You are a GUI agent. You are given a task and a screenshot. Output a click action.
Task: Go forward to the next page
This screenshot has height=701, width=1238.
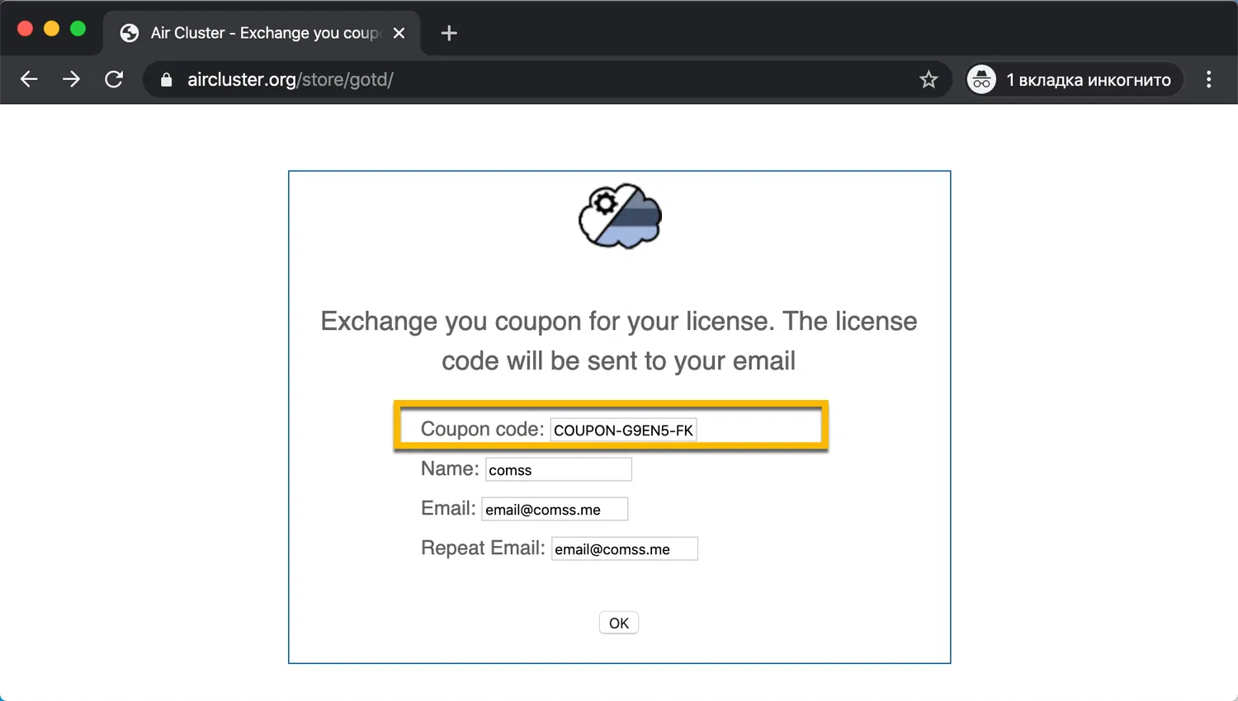[72, 79]
